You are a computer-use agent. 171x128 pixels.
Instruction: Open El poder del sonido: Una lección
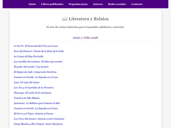pyautogui.click(x=31, y=67)
